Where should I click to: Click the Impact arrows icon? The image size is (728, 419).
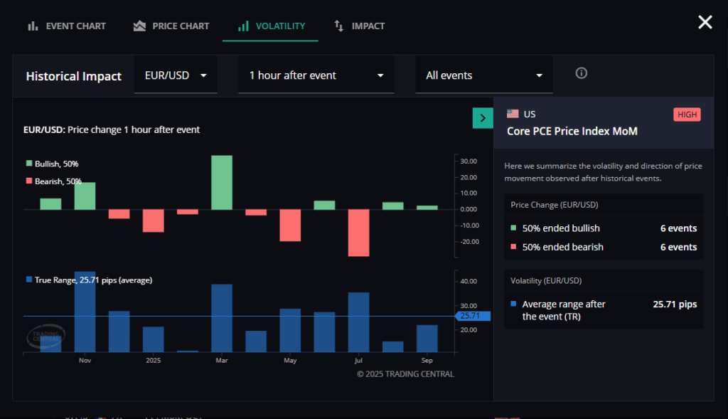click(x=339, y=26)
